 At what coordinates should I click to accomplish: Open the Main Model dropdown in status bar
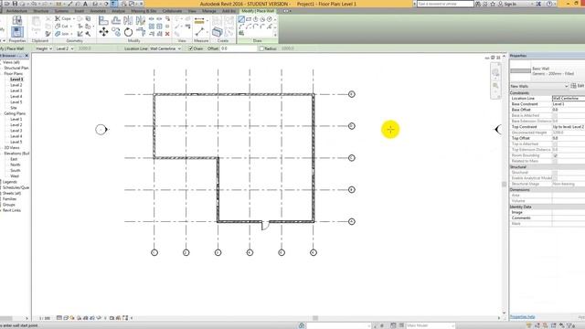[x=430, y=325]
